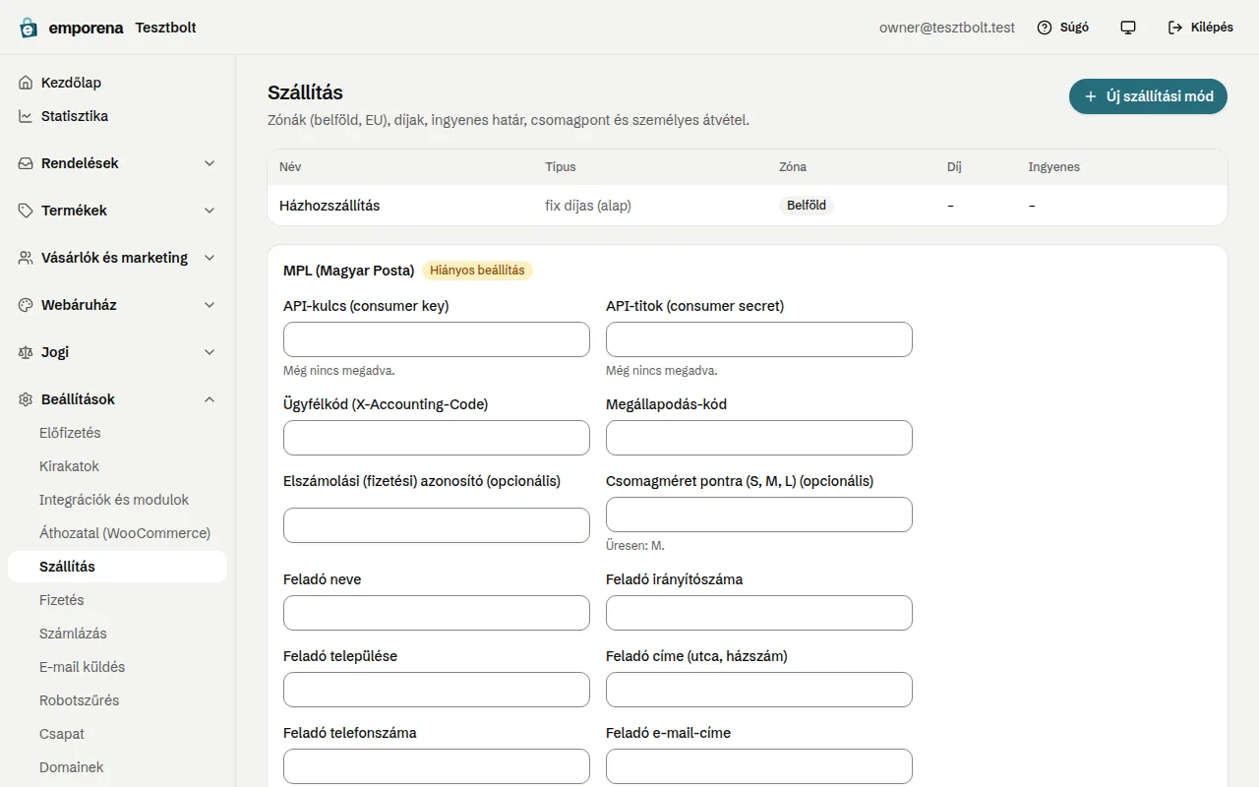The height and width of the screenshot is (787, 1259).
Task: Click the Új szállítási mód button
Action: [1148, 96]
